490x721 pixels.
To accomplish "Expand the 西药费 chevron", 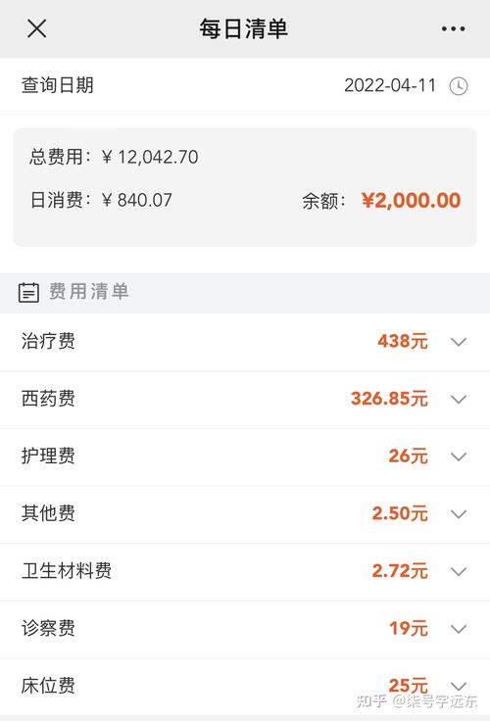I will tap(459, 399).
